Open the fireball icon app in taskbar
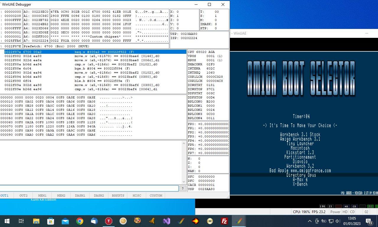The image size is (378, 227). 195,221
